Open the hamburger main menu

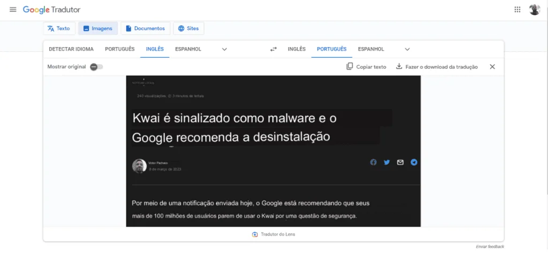pyautogui.click(x=13, y=10)
